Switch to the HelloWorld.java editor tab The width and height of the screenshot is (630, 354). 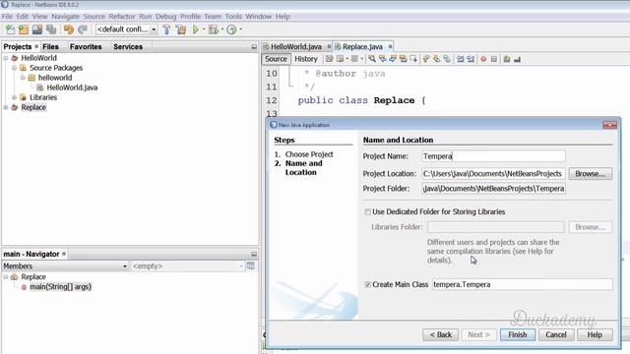(x=295, y=46)
